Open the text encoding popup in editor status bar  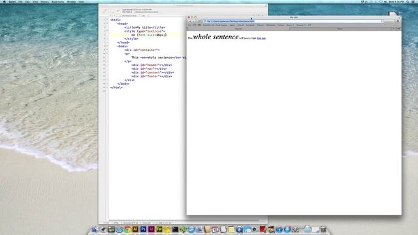click(x=131, y=223)
